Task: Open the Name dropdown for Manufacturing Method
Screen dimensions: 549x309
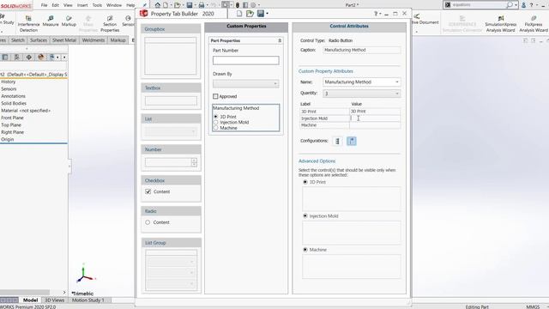Action: pos(397,82)
